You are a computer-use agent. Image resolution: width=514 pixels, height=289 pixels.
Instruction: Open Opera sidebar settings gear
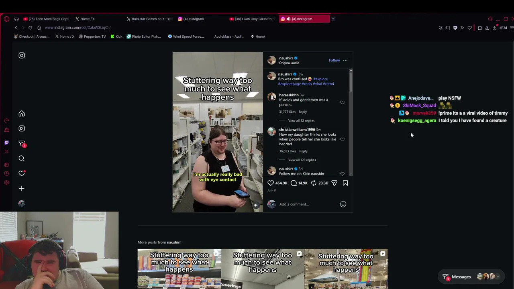pyautogui.click(x=6, y=183)
